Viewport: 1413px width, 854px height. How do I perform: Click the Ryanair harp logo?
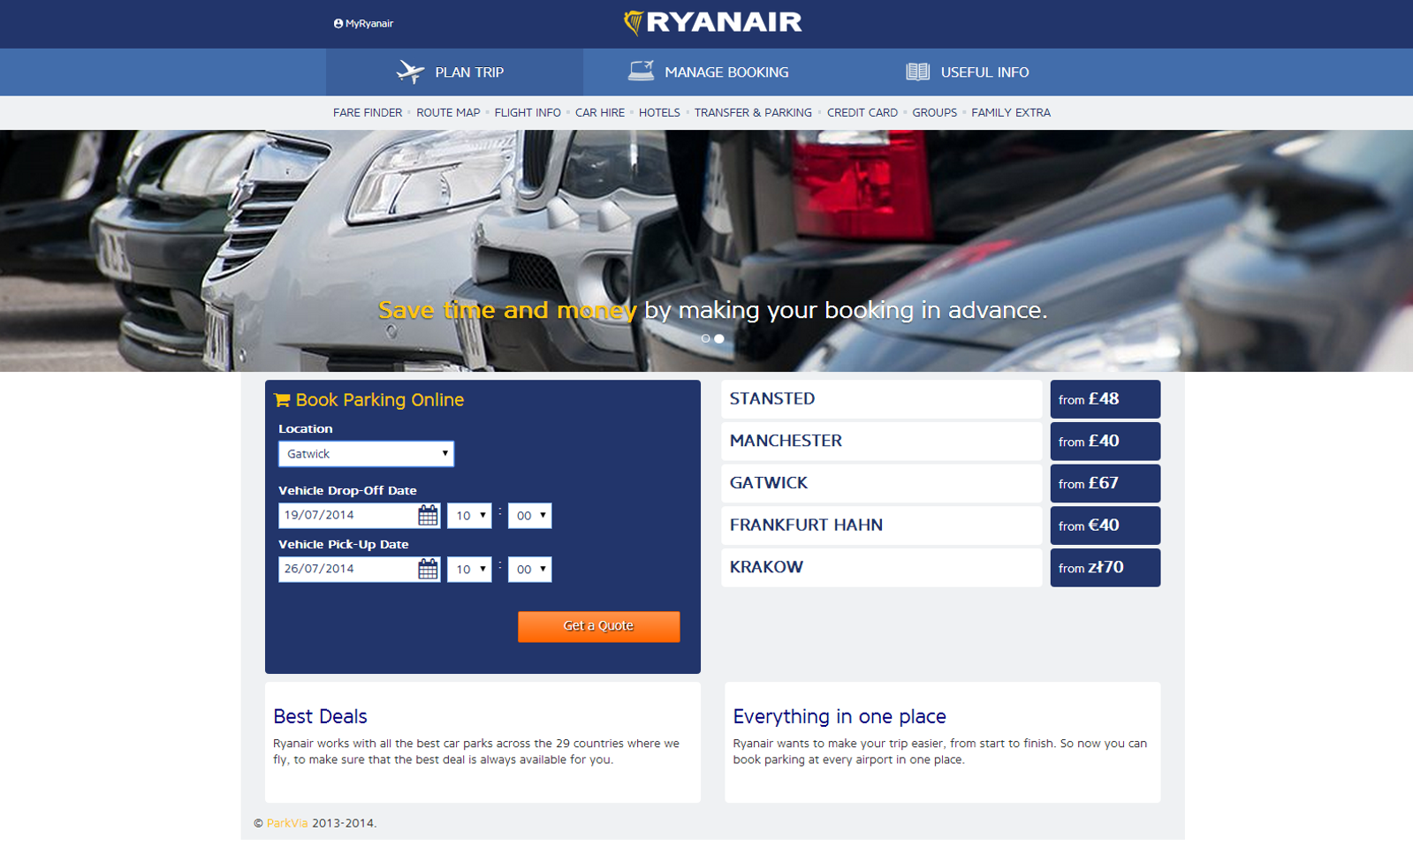pyautogui.click(x=633, y=22)
